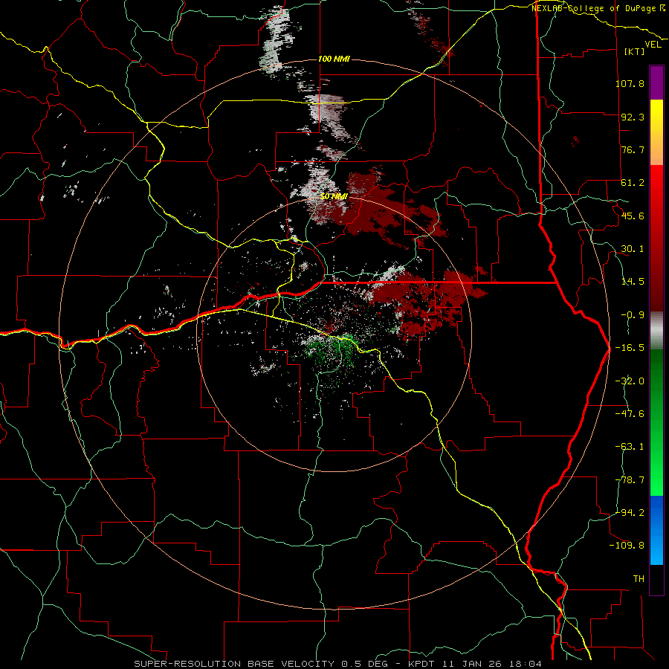Click the 50 NMI range ring label
The image size is (669, 669).
334,197
